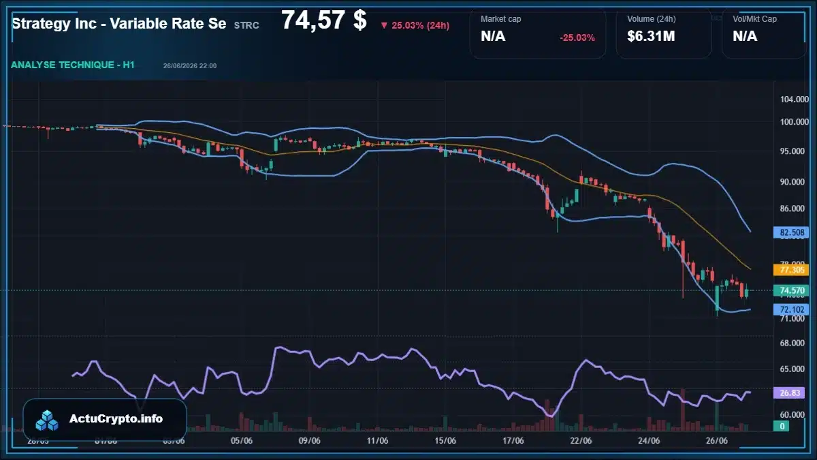
Task: Select the orange 77.305 moving average tag
Action: pos(790,270)
